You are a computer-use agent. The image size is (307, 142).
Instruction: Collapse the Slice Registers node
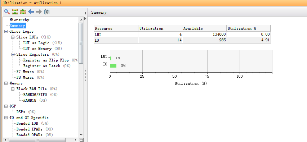(x=13, y=54)
